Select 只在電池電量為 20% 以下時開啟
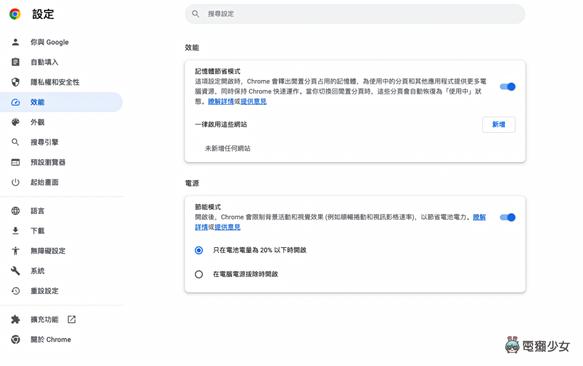 pos(199,250)
